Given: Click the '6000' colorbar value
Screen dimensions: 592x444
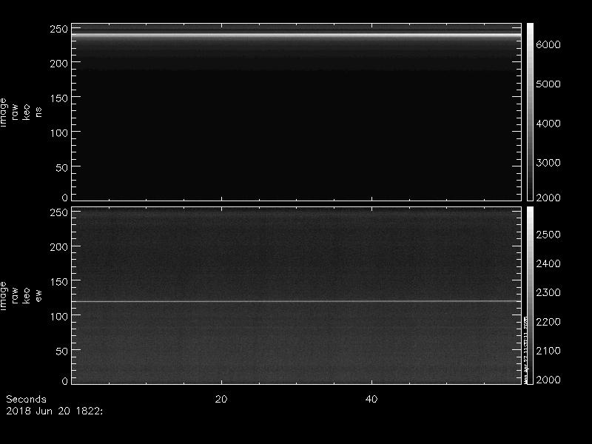Looking at the screenshot, I should point(548,44).
